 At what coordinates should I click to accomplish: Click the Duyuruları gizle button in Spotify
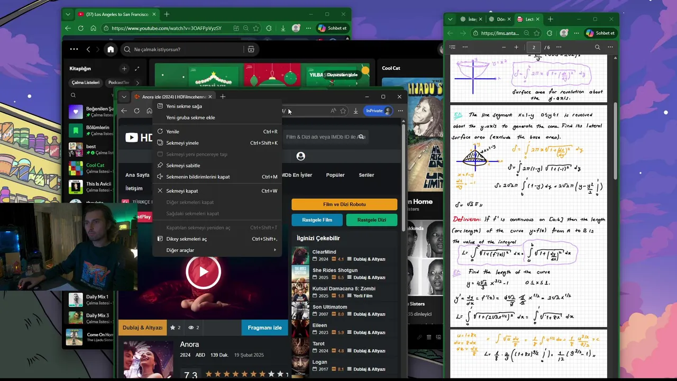342,75
